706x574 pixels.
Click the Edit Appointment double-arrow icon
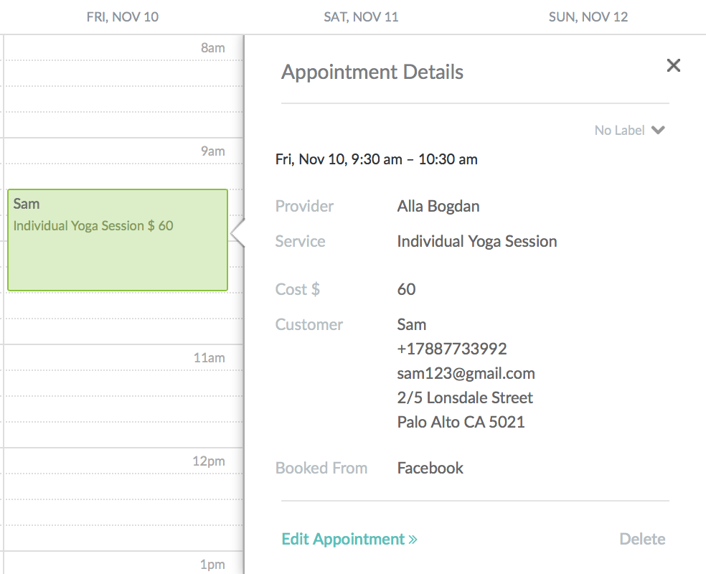pyautogui.click(x=413, y=540)
